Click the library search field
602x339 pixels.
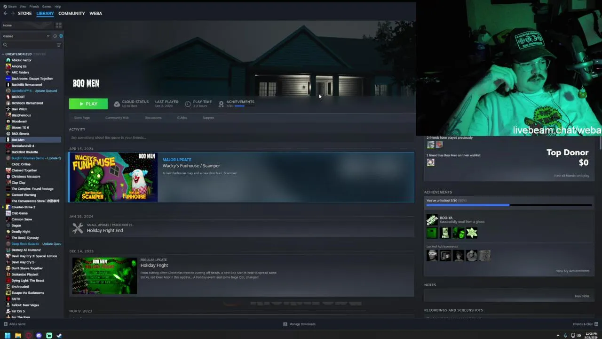(x=32, y=45)
